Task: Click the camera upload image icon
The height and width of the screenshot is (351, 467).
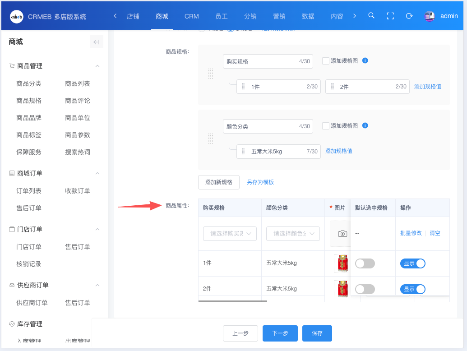Action: tap(342, 233)
